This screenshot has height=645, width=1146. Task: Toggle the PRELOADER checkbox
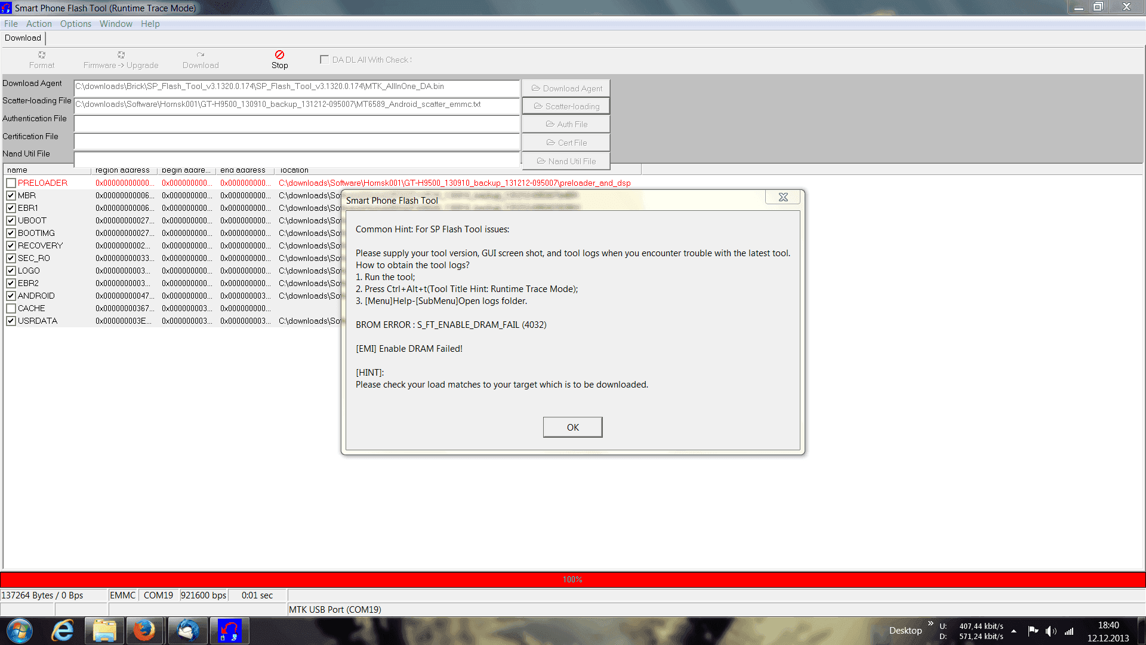click(11, 183)
